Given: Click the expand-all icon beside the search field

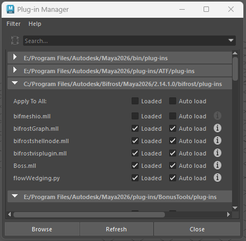Looking at the screenshot, I should click(x=15, y=40).
